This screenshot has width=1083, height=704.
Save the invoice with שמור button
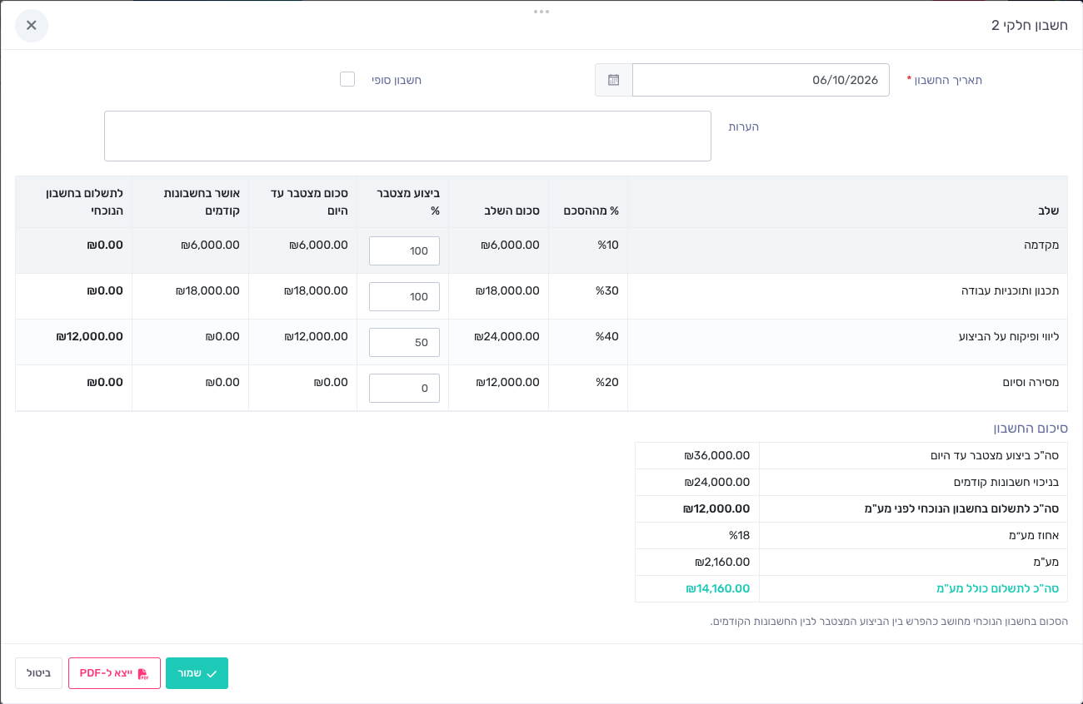coord(197,673)
